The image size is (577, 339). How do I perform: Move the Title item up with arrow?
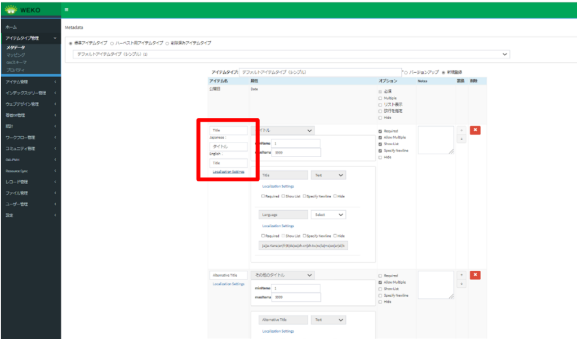461,130
